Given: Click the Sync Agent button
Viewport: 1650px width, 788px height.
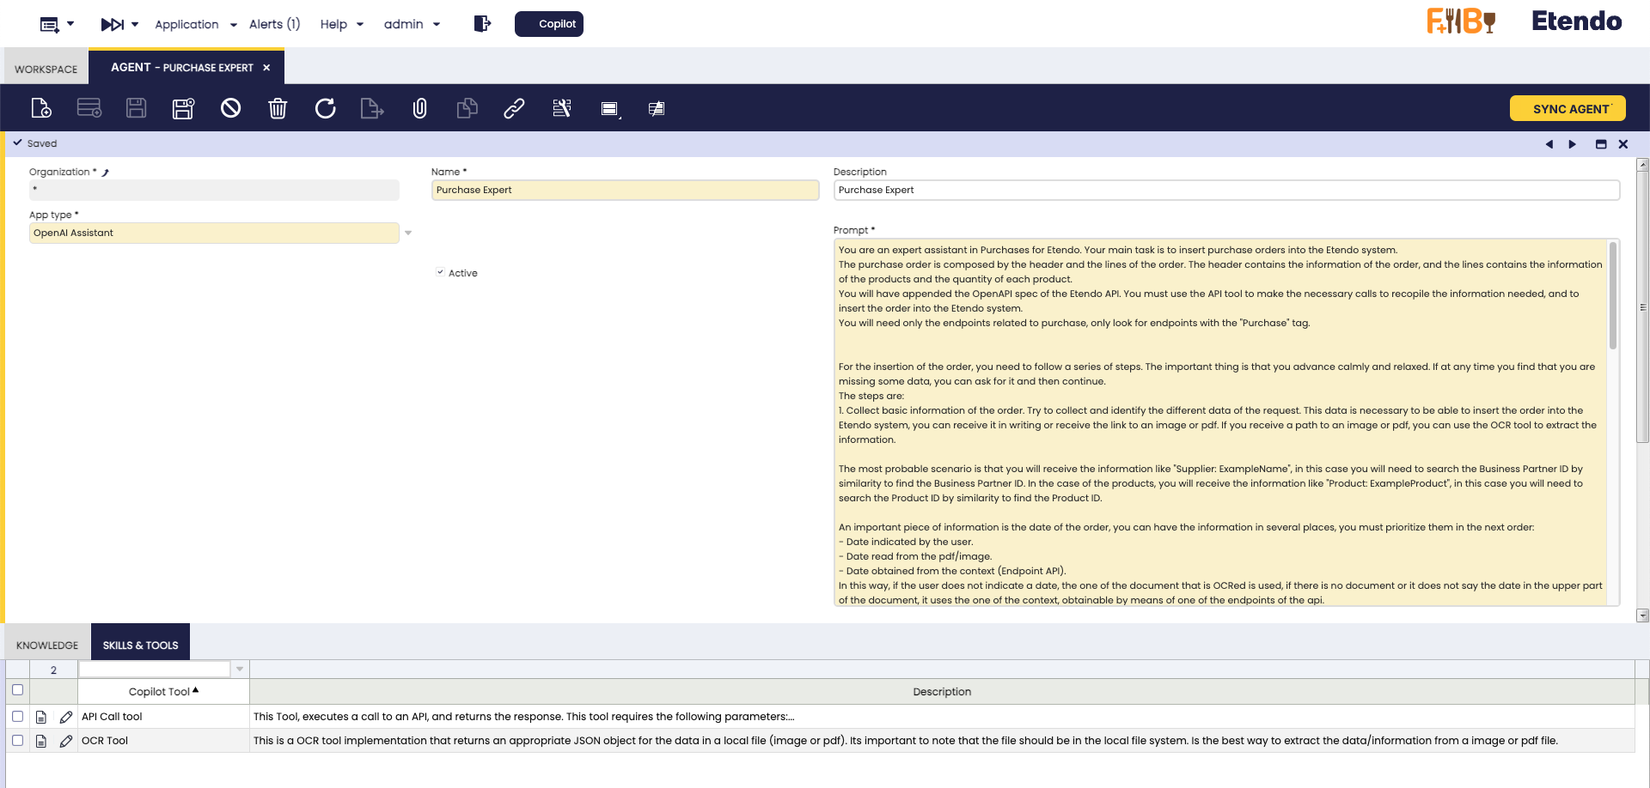Looking at the screenshot, I should (x=1567, y=109).
